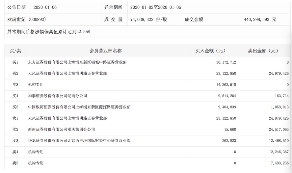Click the 异常期间 date range value
292x173 pixels.
tap(155, 7)
